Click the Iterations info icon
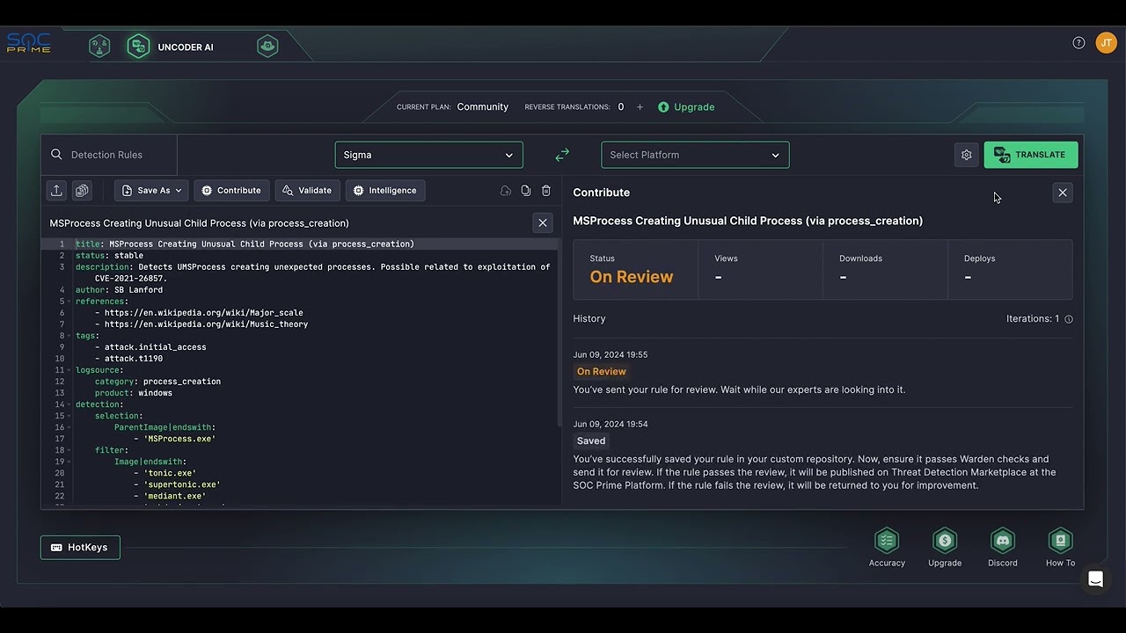 pyautogui.click(x=1069, y=319)
